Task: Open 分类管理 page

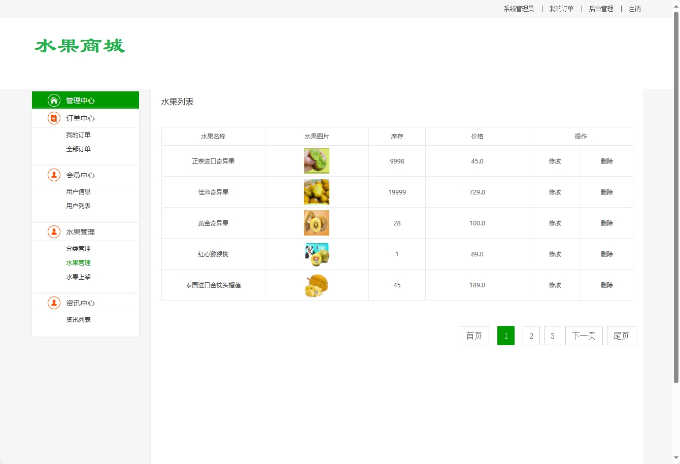Action: click(x=78, y=248)
